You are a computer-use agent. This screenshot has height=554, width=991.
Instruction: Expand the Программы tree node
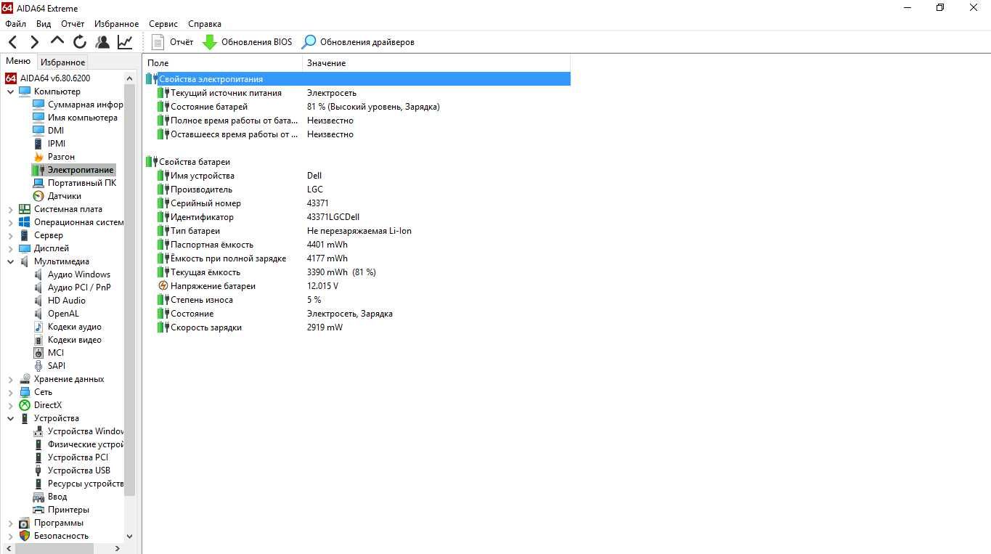pyautogui.click(x=11, y=523)
